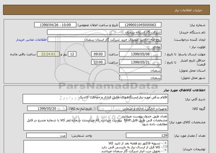The height and width of the screenshot is (153, 216).
Task: Click the label تعداد / مقدار مورد نیاز
Action: (190, 136)
